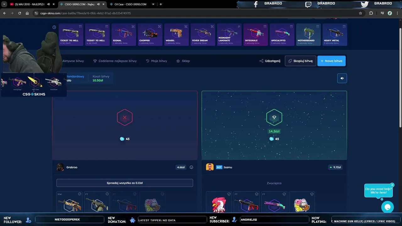Open the Motherboard drop card
Screen dimensions: 402x226
[308, 35]
